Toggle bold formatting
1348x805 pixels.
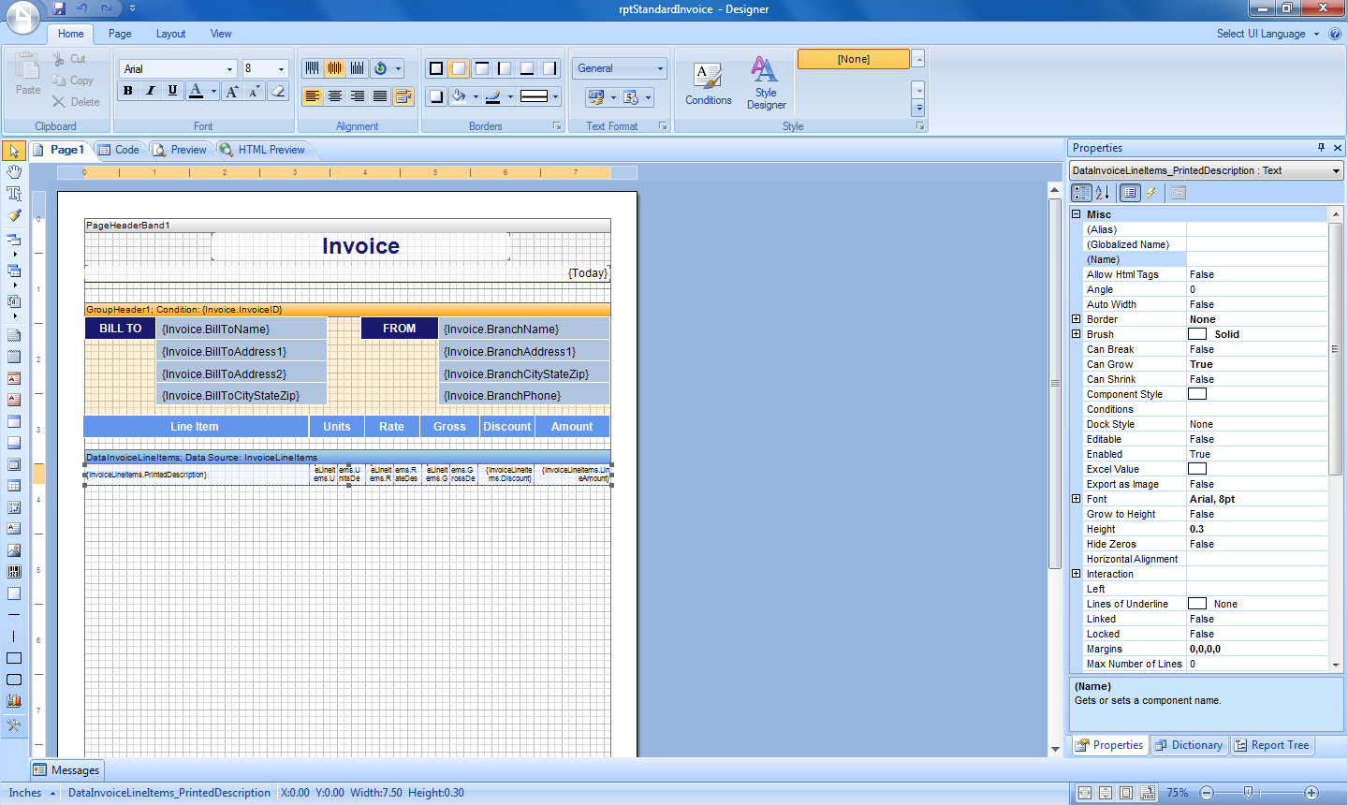click(128, 91)
